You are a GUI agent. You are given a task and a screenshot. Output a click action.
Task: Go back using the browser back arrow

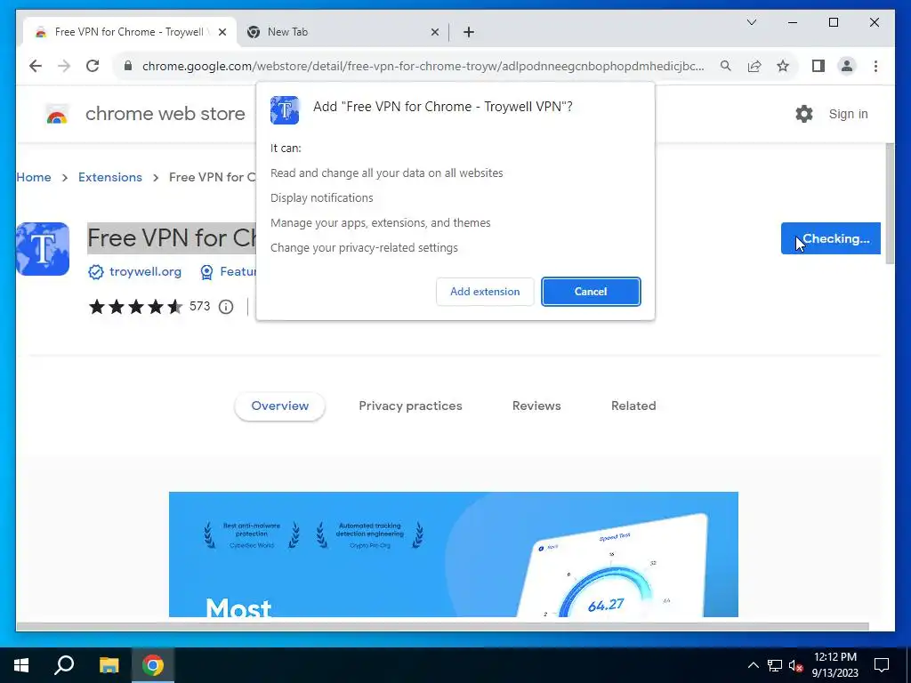(x=36, y=66)
